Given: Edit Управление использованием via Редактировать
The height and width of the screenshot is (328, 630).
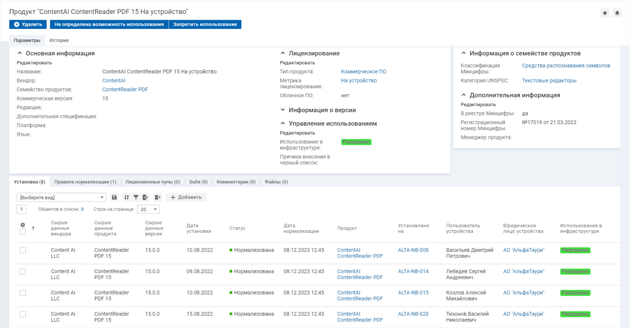Looking at the screenshot, I should tap(297, 133).
